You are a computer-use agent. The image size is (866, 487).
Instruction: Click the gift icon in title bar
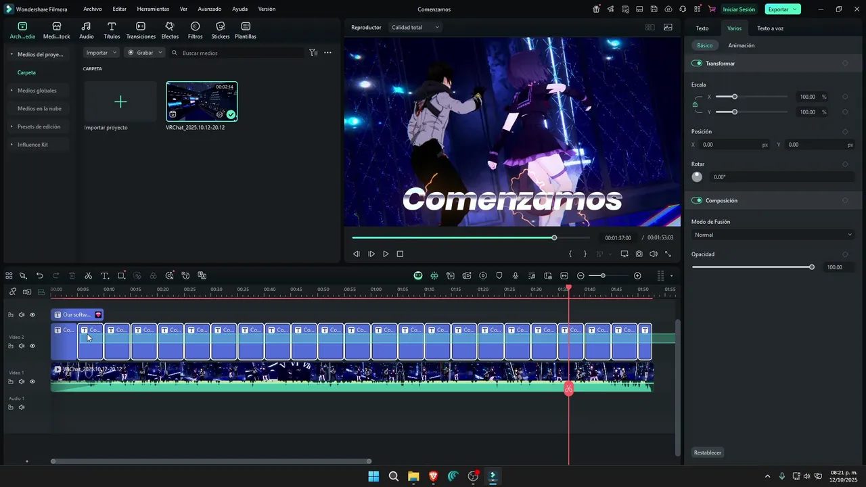pyautogui.click(x=596, y=9)
